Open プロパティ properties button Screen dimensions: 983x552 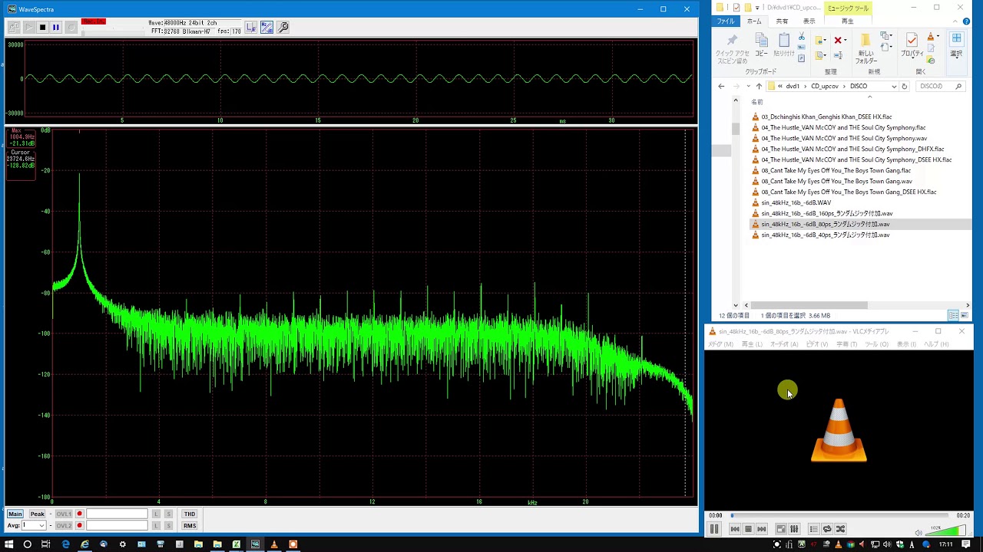click(912, 45)
